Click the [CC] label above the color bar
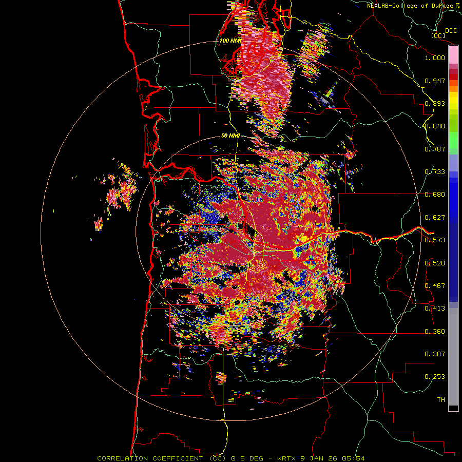 pos(438,35)
